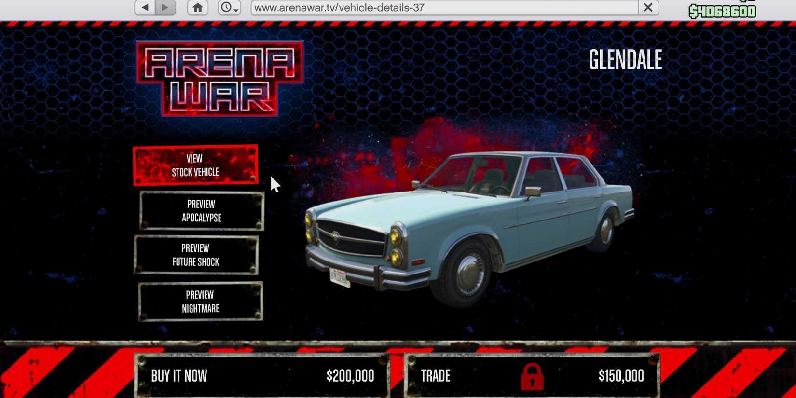
Task: Click the $150,000 trade price
Action: click(621, 376)
